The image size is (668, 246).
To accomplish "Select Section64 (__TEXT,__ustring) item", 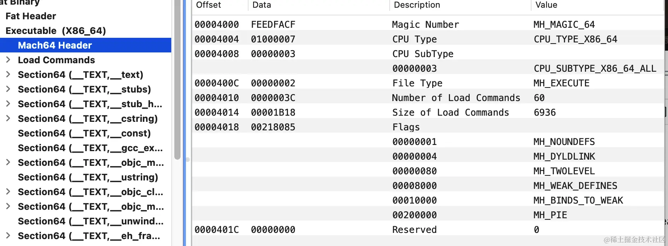I will click(x=88, y=177).
